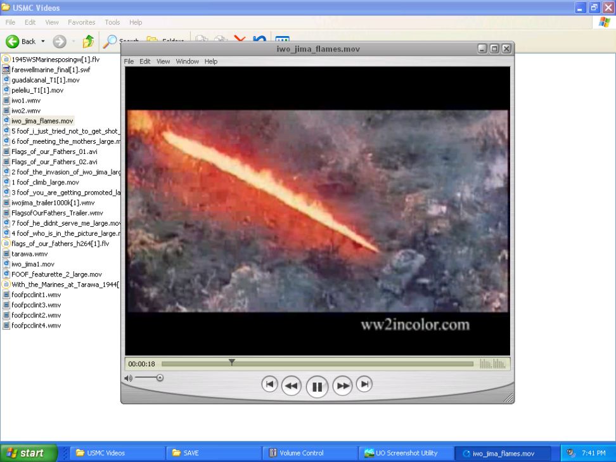Open QuickTime File menu
The image size is (616, 462).
pos(129,61)
